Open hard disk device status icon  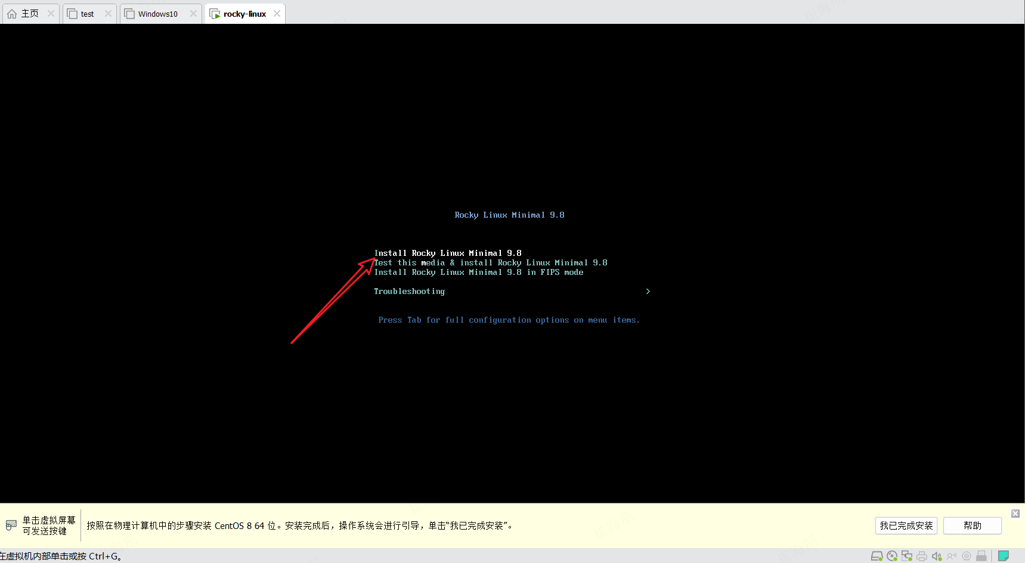877,556
